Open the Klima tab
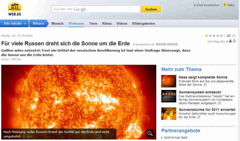240x141 pixels. (107, 23)
